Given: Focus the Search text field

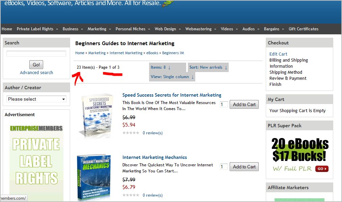Looking at the screenshot, I should pos(36,54).
